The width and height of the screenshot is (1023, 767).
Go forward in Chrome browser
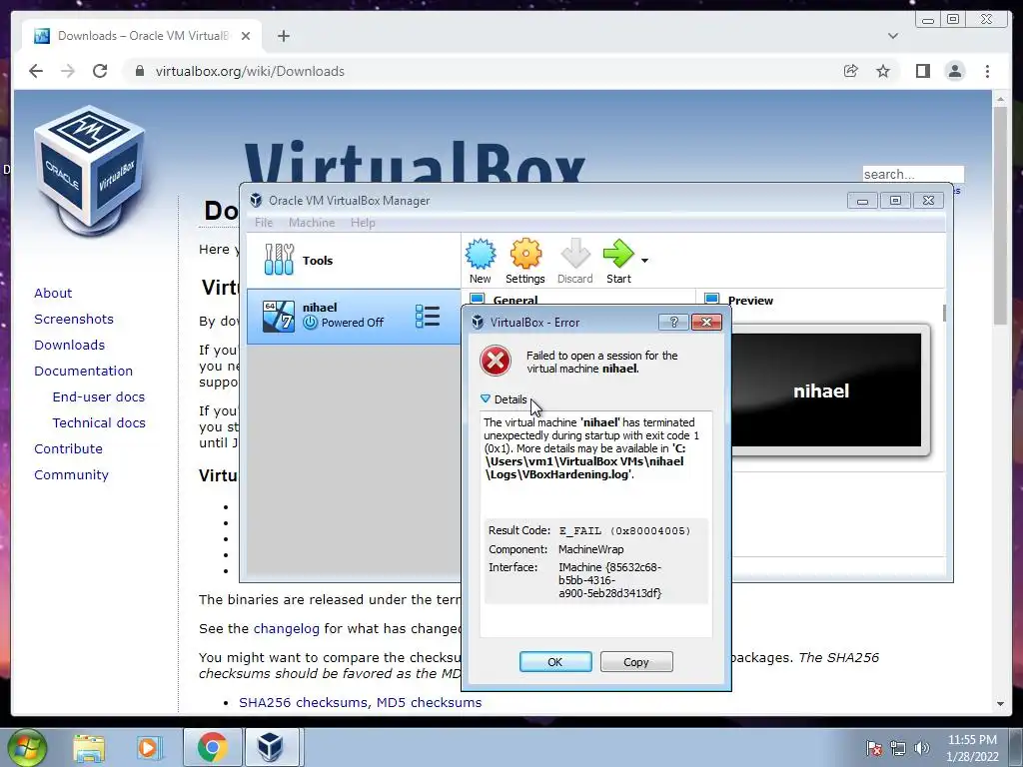point(68,71)
